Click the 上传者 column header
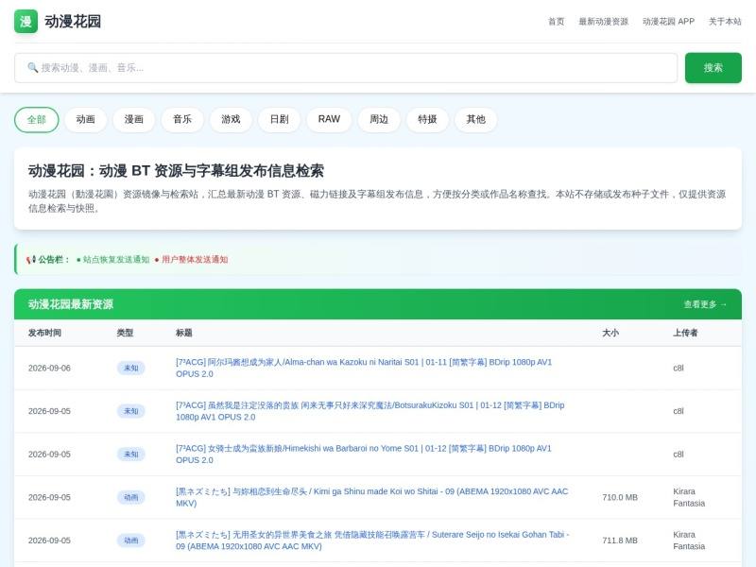The height and width of the screenshot is (567, 756). pyautogui.click(x=686, y=333)
